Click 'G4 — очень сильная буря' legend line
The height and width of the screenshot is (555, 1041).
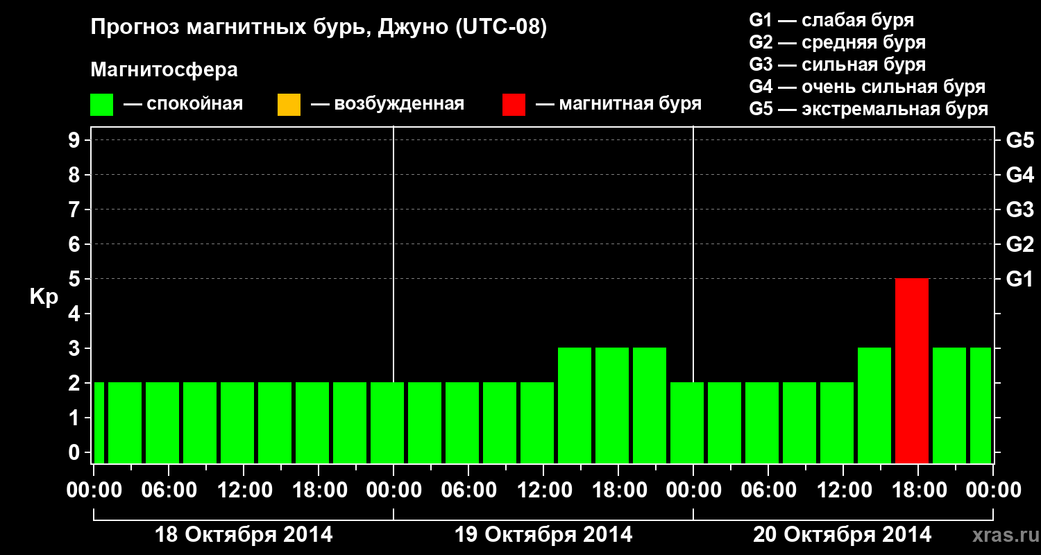coord(867,86)
